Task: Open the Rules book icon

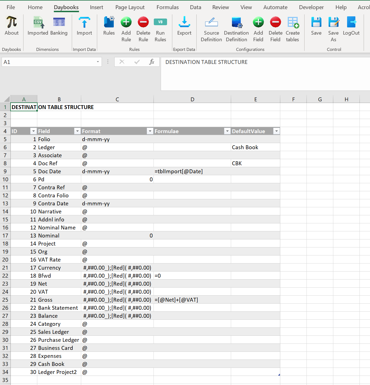Action: point(109,22)
